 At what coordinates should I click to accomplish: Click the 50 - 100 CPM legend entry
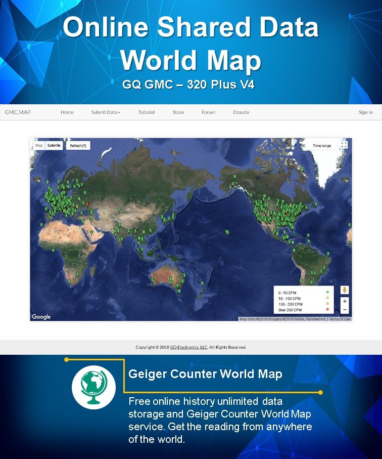tap(304, 298)
